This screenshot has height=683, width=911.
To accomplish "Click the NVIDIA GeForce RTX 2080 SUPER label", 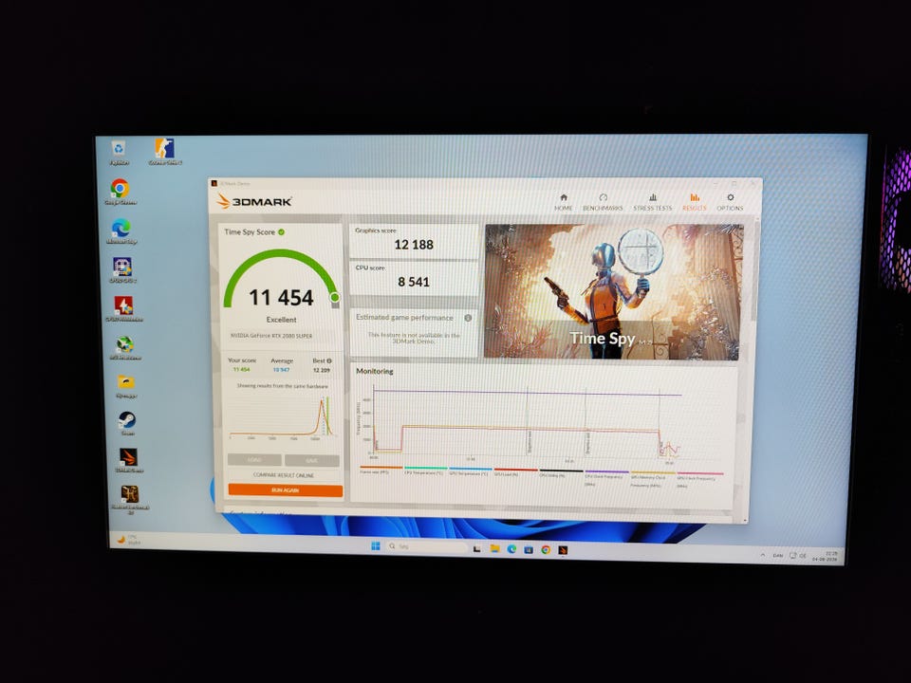I will (x=271, y=336).
